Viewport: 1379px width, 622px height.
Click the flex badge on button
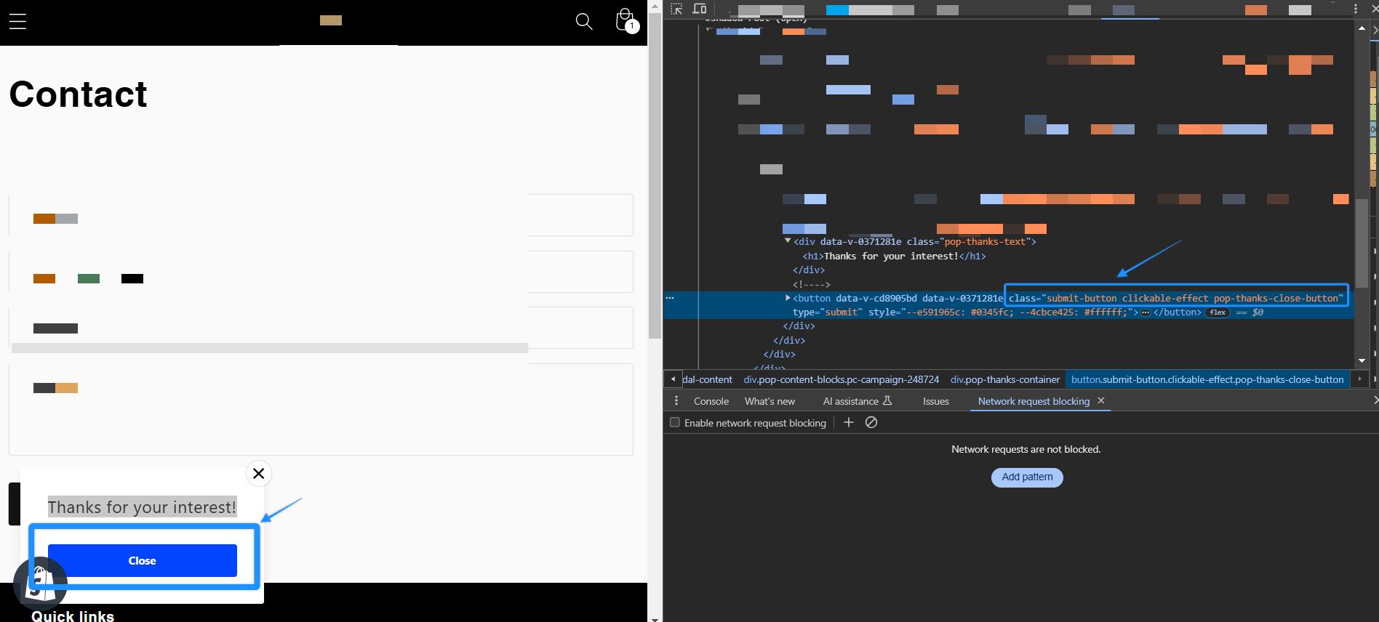(x=1218, y=312)
